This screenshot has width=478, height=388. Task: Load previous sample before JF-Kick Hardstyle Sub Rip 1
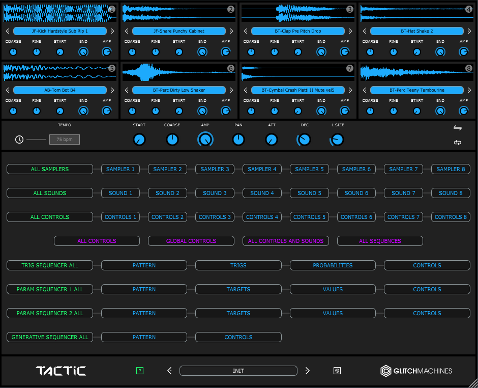point(8,31)
